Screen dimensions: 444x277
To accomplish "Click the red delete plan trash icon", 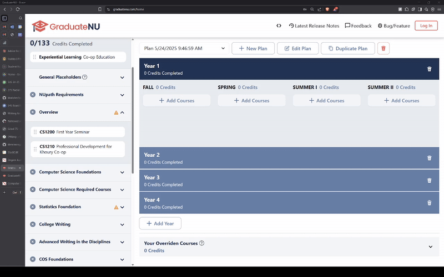I will coord(384,48).
